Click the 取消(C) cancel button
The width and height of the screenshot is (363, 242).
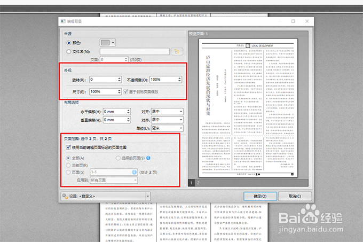coord(295,196)
